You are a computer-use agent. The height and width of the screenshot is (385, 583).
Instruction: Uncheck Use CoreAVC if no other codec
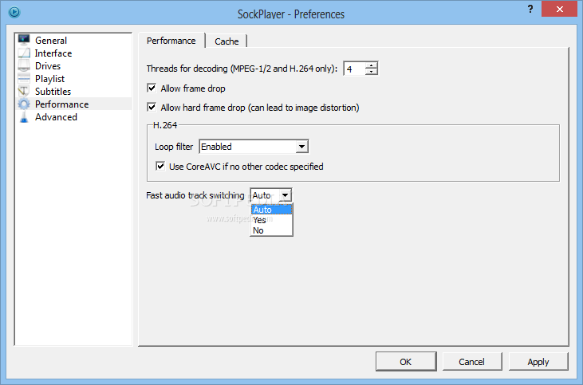[160, 166]
